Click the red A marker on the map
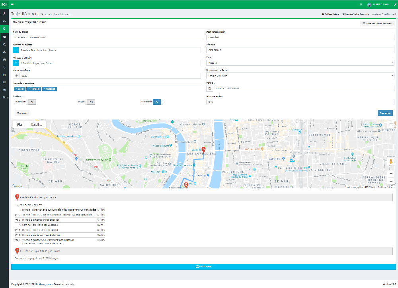 click(x=203, y=149)
